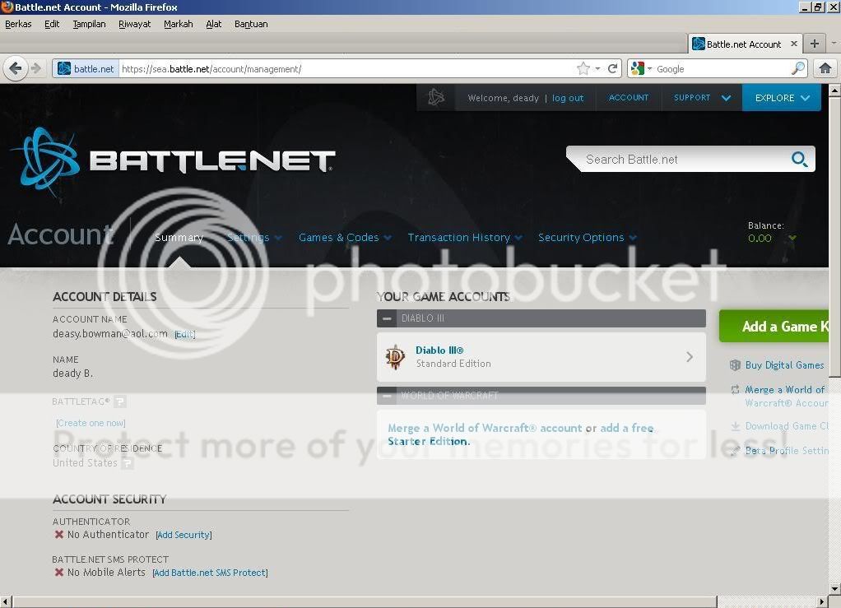Focus the Search Battle.net field

pos(685,160)
